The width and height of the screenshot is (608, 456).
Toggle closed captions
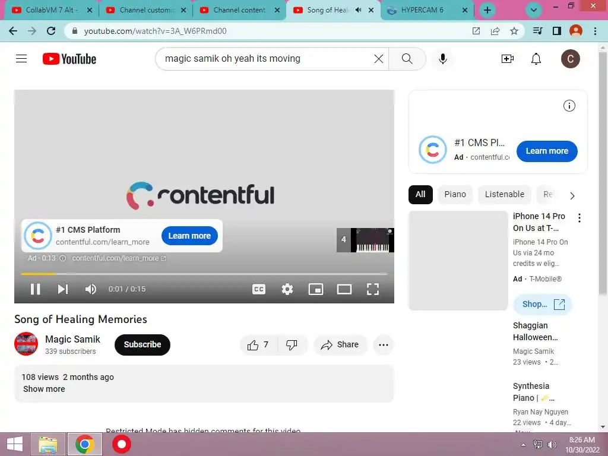point(259,289)
